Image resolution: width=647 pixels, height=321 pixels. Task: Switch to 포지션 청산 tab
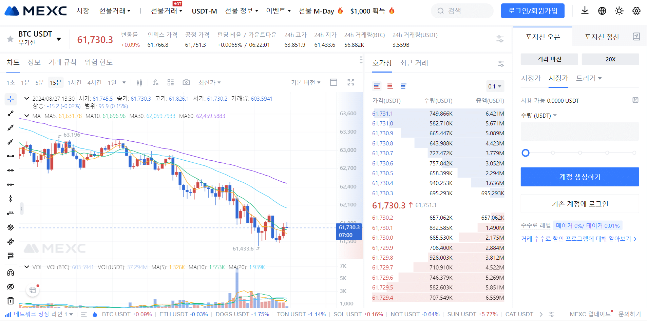[x=602, y=37]
